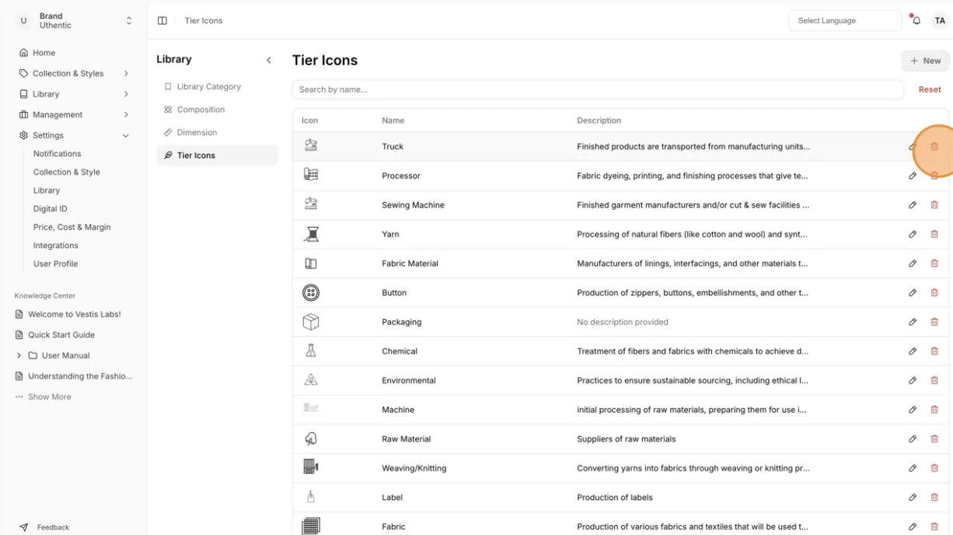Open the TA user avatar

point(940,21)
